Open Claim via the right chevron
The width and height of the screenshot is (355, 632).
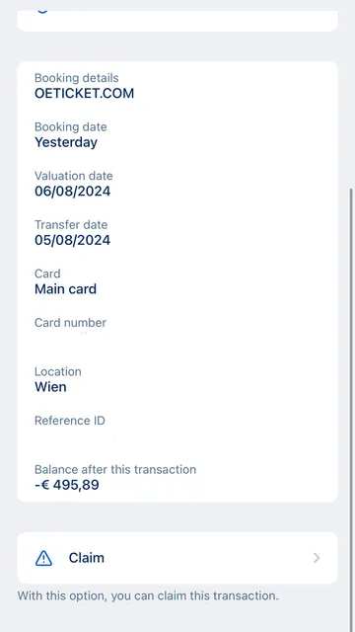coord(317,558)
